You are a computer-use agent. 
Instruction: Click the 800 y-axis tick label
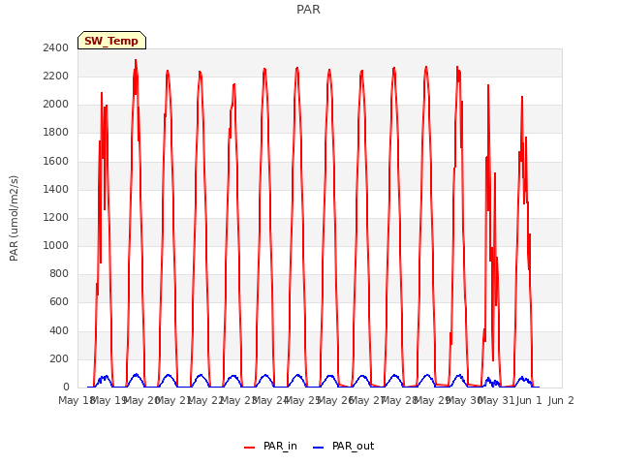point(59,274)
